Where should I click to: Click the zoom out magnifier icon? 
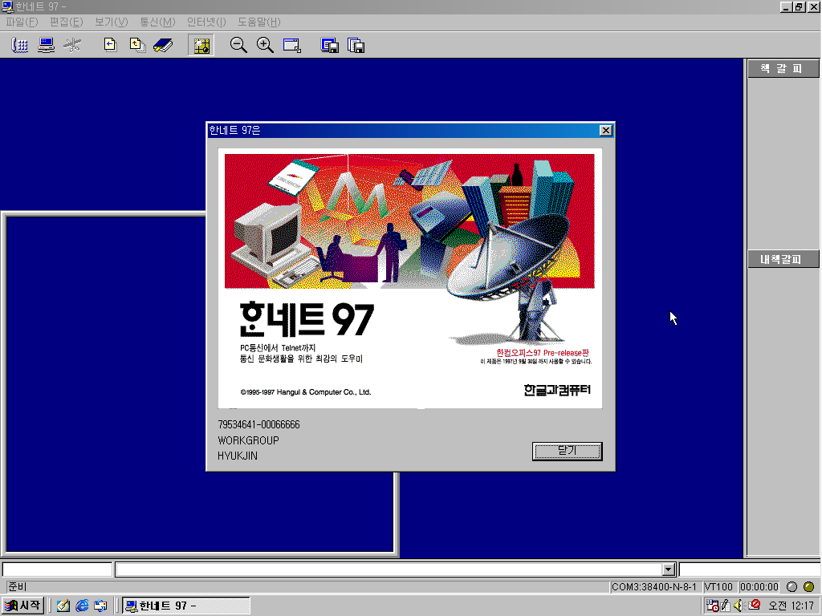(238, 46)
